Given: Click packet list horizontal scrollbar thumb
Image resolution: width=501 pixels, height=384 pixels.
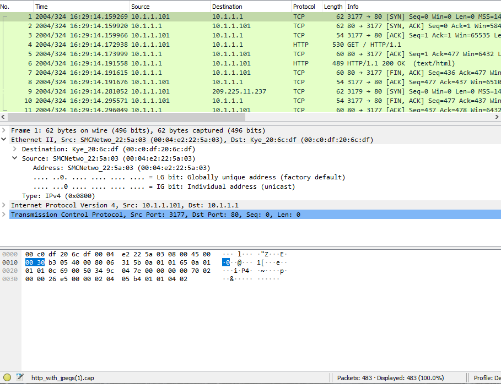Looking at the screenshot, I should click(x=126, y=117).
